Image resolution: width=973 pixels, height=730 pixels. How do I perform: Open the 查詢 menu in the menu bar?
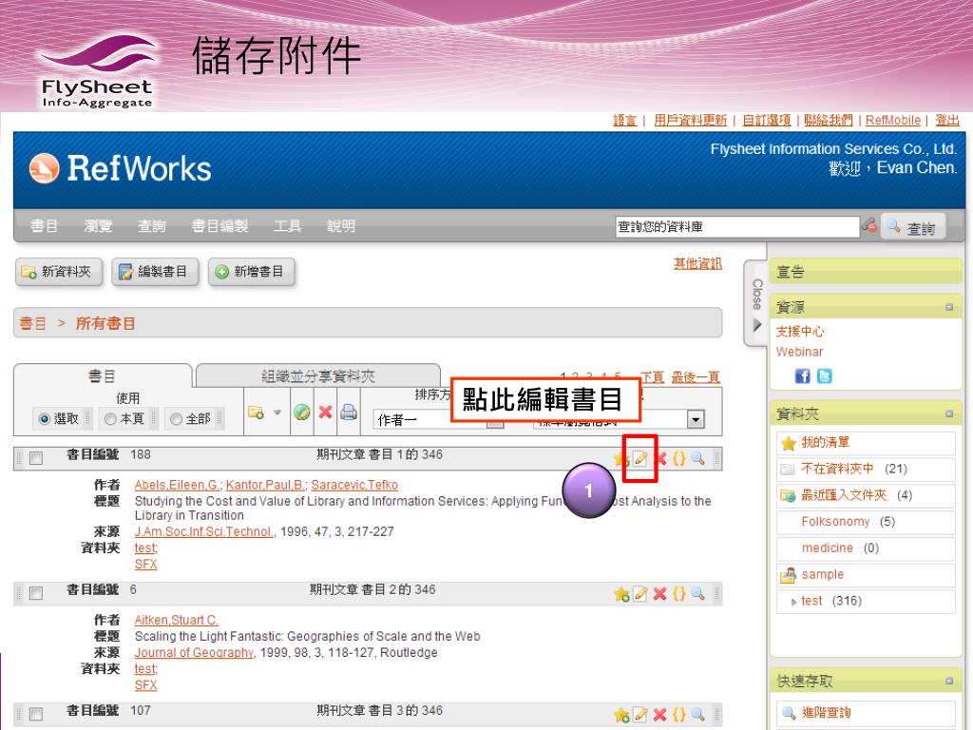151,226
